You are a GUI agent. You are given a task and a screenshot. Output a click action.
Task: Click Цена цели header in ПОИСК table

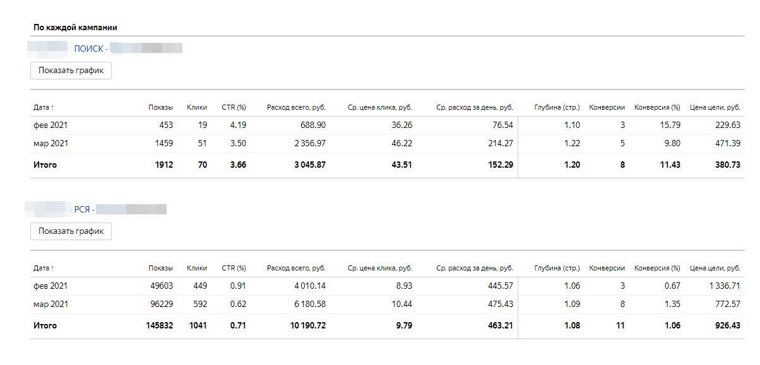point(715,107)
